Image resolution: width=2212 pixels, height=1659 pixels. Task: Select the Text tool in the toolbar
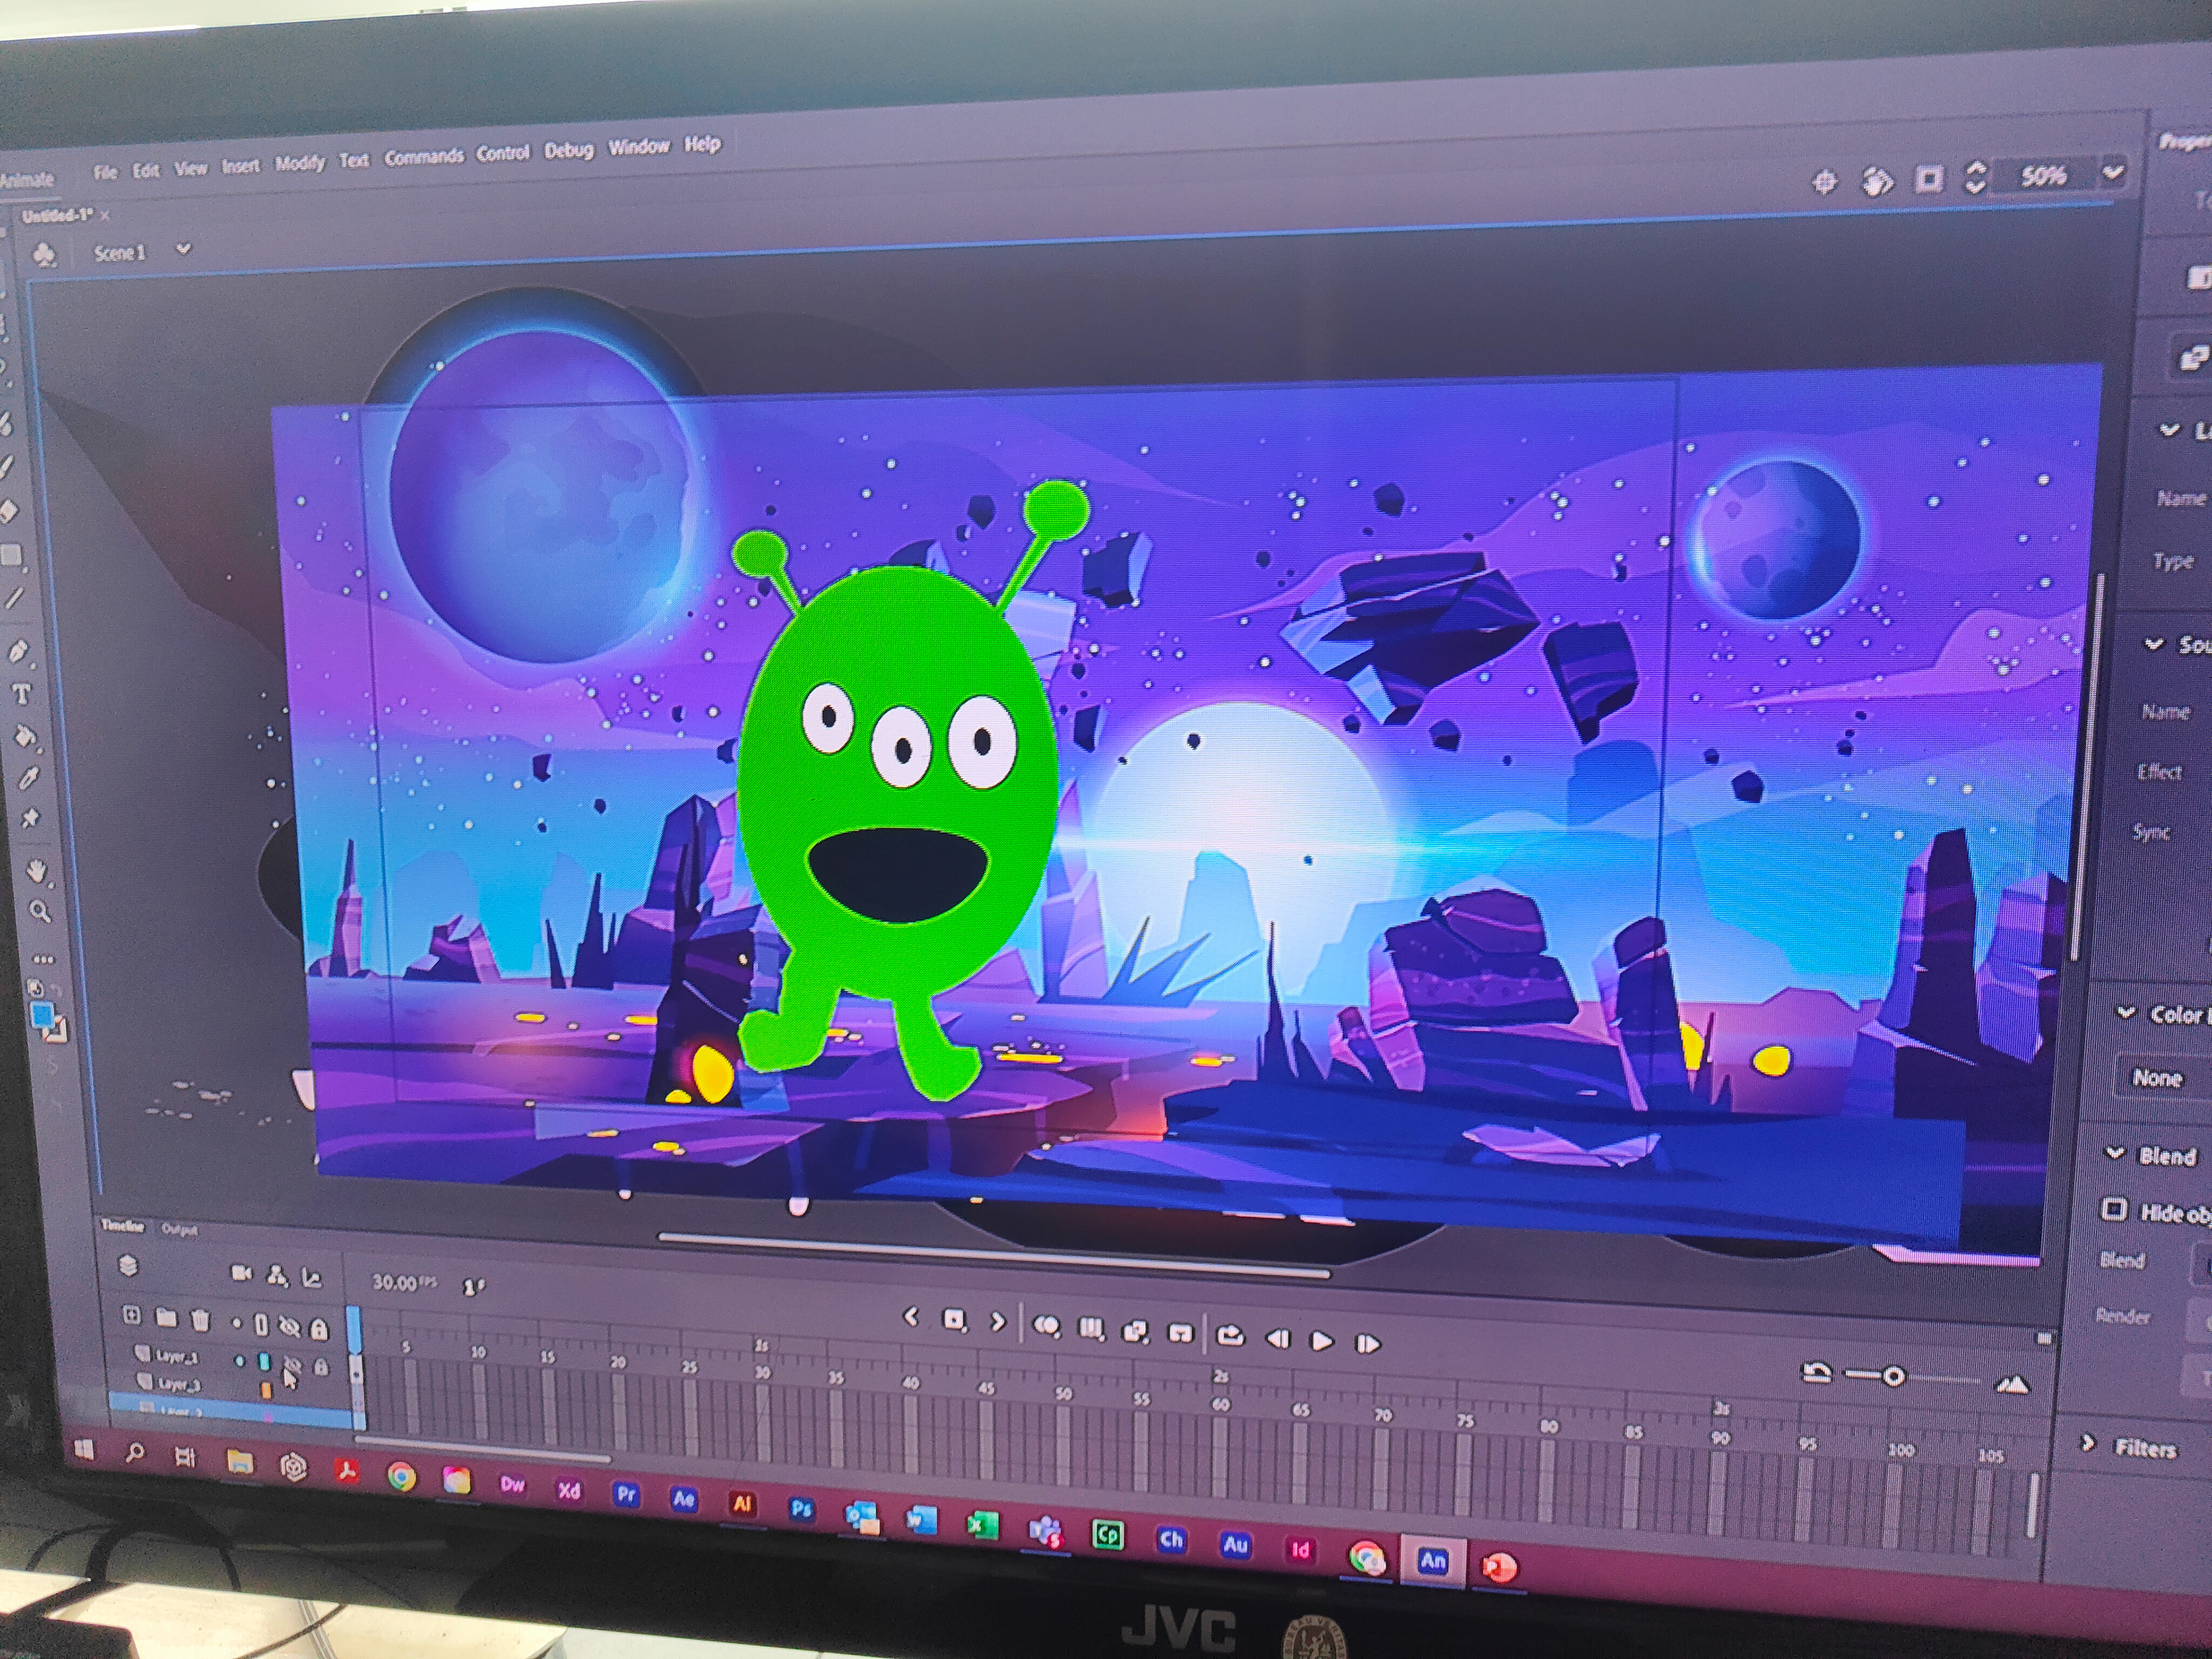point(21,693)
